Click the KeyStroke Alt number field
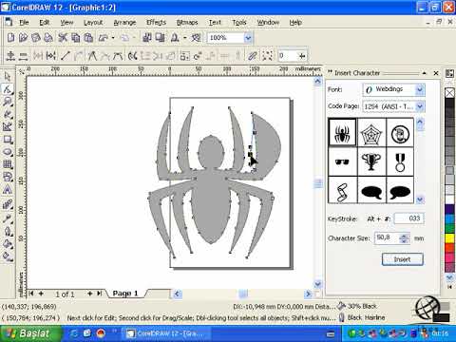The image size is (456, 342). click(408, 218)
